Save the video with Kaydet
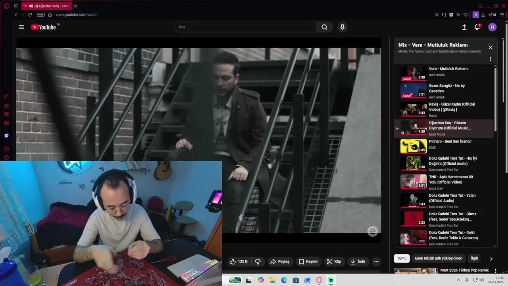Viewport: 508px width, 286px height. tap(308, 261)
